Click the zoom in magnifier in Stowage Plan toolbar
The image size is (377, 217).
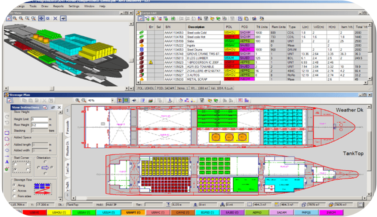(77, 100)
